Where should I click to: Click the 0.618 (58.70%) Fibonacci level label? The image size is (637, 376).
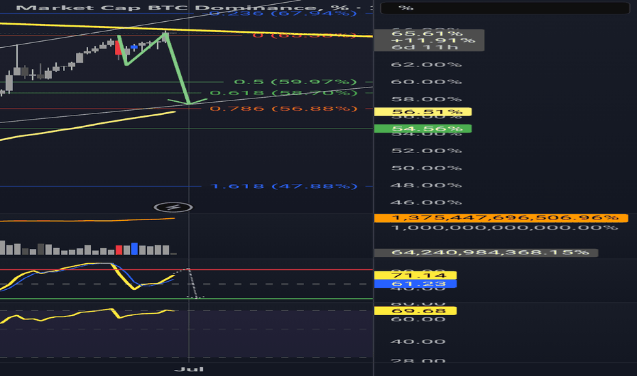(284, 93)
